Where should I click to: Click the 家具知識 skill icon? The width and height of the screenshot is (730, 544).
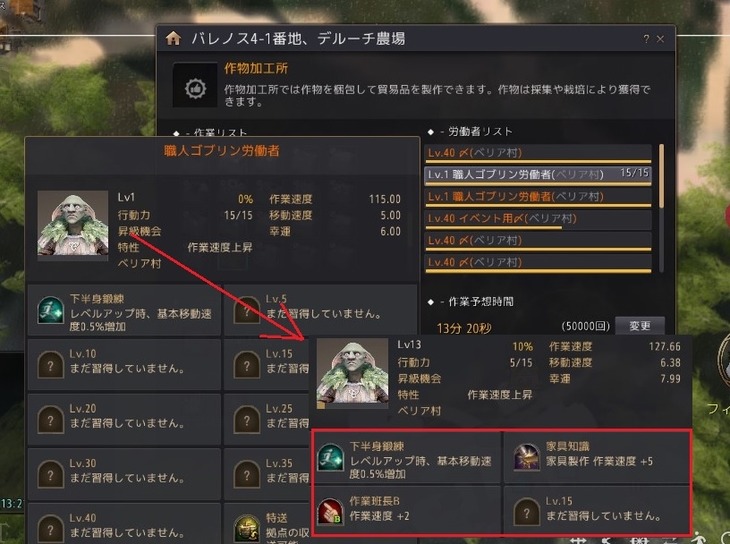pos(527,456)
